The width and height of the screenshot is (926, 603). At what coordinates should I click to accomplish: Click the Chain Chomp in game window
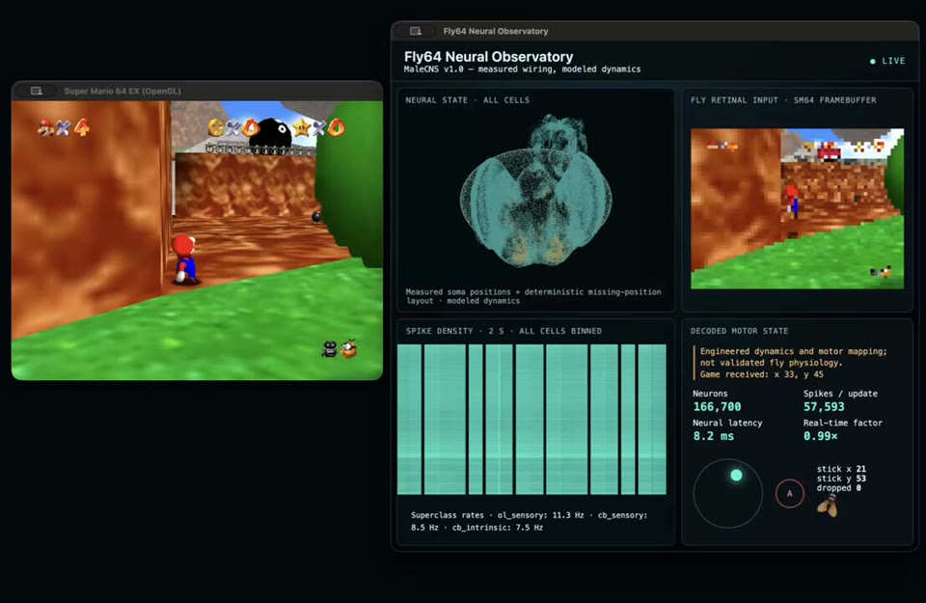point(270,133)
